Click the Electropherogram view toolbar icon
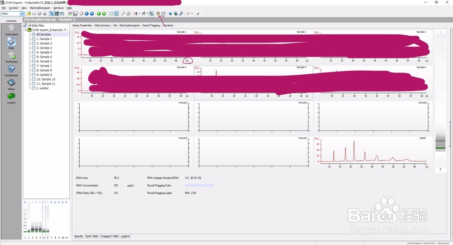Viewport: 453px width, 245px height. tap(75, 14)
